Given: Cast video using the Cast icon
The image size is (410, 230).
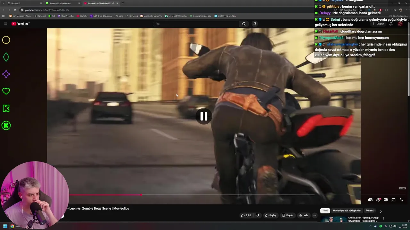Looking at the screenshot, I should pos(393,200).
